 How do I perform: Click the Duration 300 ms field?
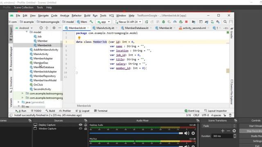[222, 136]
